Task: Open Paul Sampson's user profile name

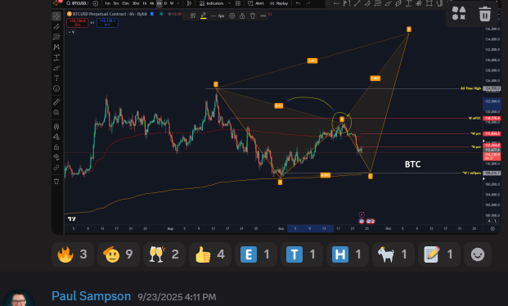Action: pyautogui.click(x=92, y=296)
